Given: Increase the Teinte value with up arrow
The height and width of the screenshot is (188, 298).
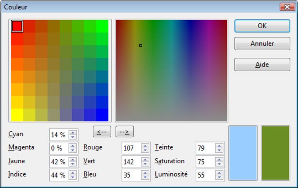Looking at the screenshot, I should [x=220, y=146].
